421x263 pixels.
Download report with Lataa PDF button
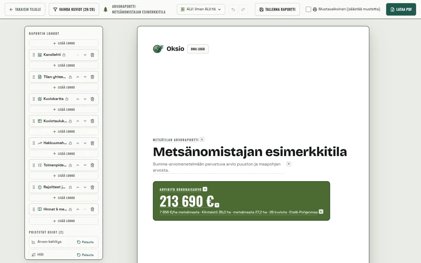(401, 9)
